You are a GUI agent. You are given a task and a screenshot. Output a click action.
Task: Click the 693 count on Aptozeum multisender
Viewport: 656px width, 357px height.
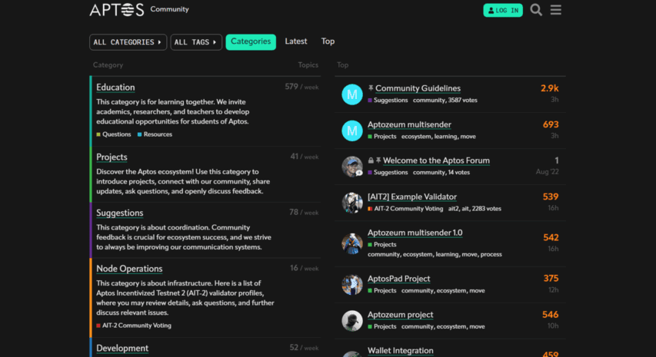pyautogui.click(x=551, y=124)
